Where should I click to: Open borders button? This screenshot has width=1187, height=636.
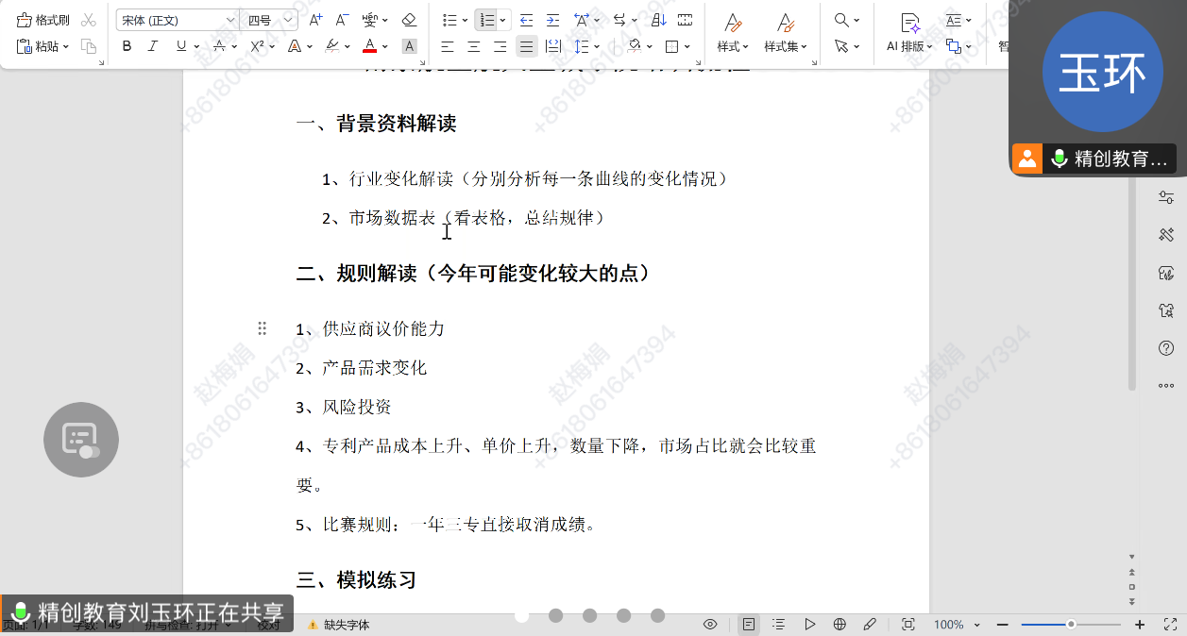(671, 46)
